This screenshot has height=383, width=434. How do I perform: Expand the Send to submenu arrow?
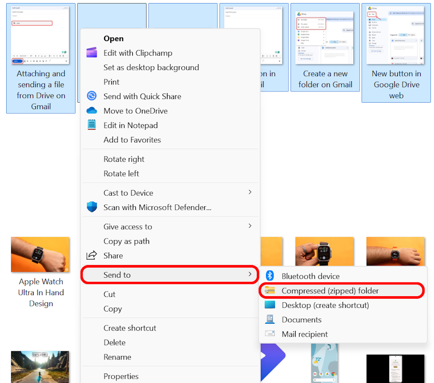250,274
